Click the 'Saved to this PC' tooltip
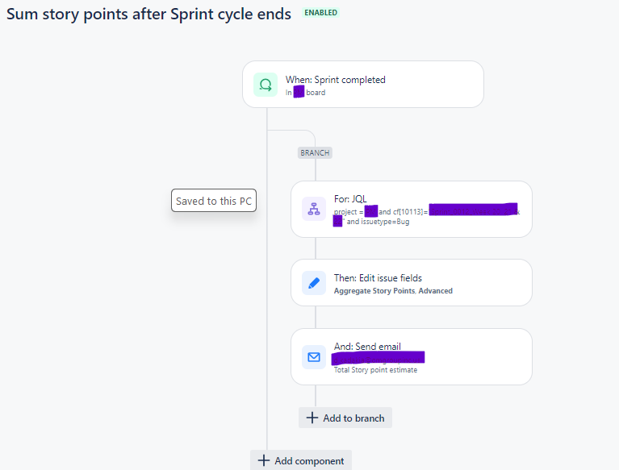The height and width of the screenshot is (470, 619). (214, 201)
